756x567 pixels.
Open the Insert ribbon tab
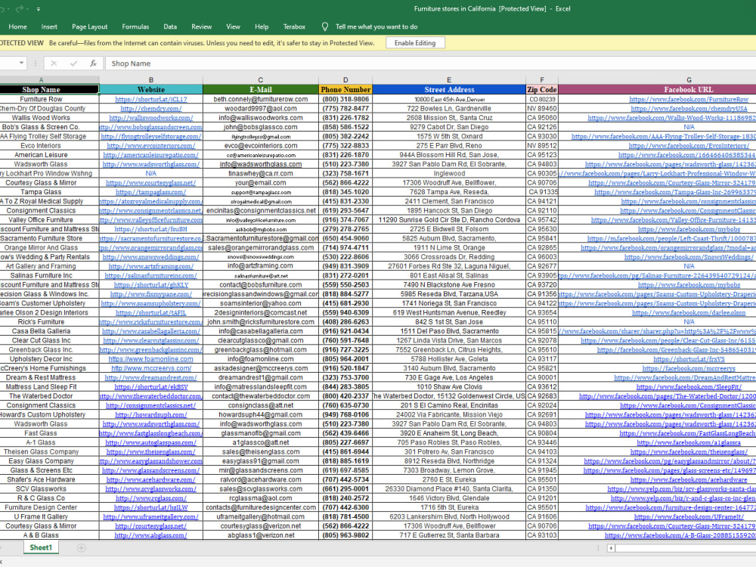coord(49,26)
